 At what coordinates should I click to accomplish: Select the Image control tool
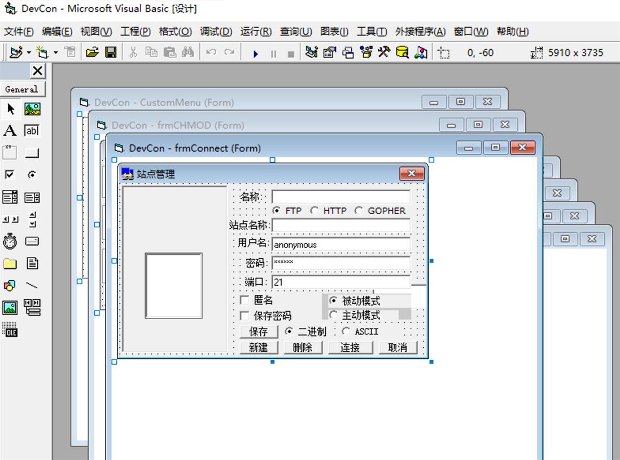[x=10, y=307]
